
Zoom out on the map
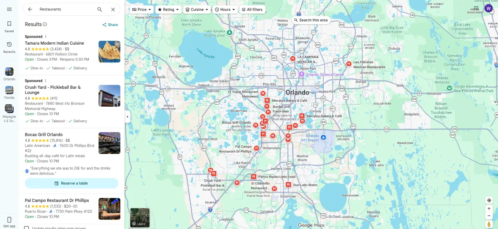click(x=489, y=216)
